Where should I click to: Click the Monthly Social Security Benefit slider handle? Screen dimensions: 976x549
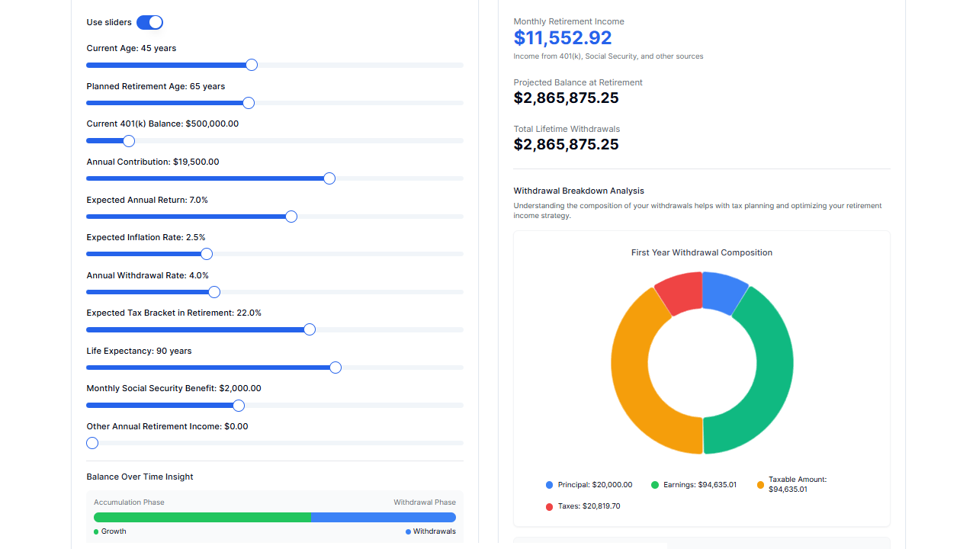[238, 406]
